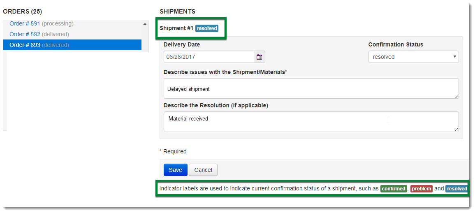The width and height of the screenshot is (475, 213).
Task: Click the blue resolved label in legend
Action: 457,189
